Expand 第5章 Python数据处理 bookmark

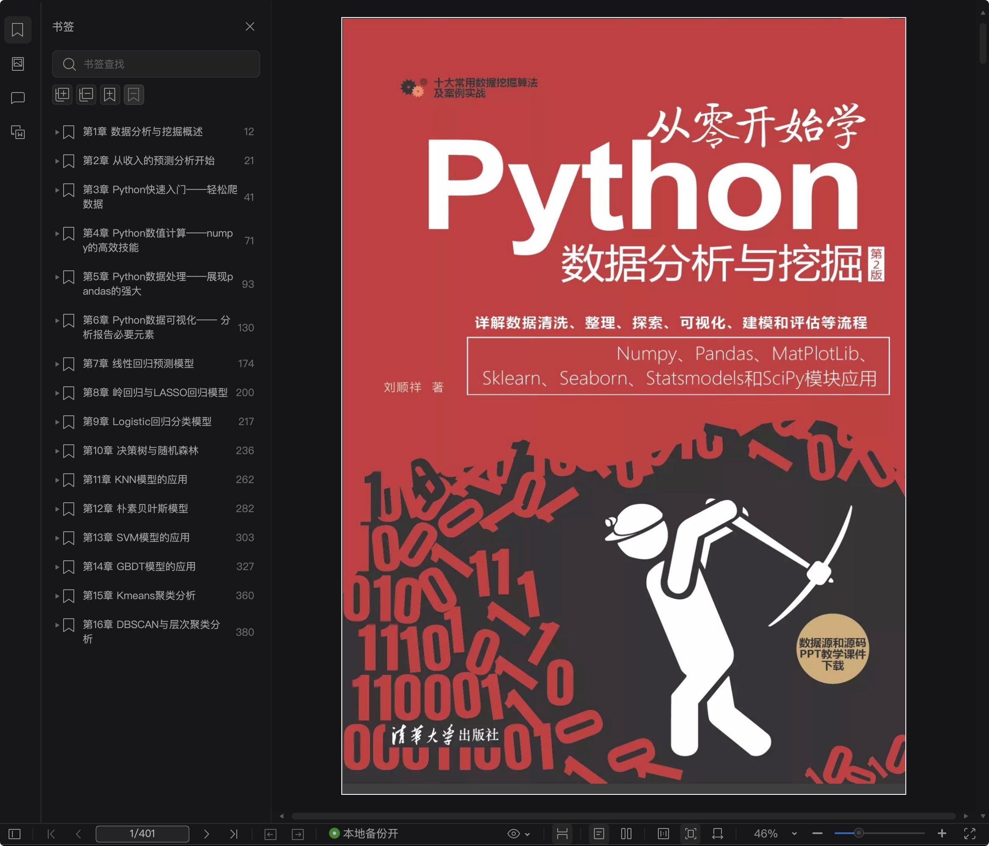pyautogui.click(x=57, y=277)
